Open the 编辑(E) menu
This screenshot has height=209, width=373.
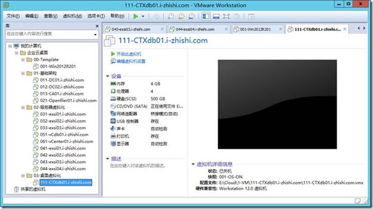point(32,16)
